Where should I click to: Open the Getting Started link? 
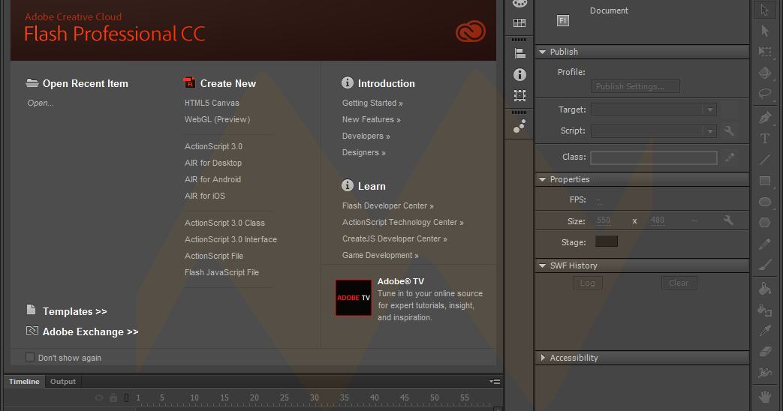(x=372, y=103)
